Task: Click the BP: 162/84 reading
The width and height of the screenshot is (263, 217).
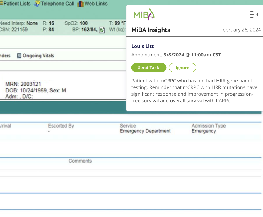Action: pos(85,30)
